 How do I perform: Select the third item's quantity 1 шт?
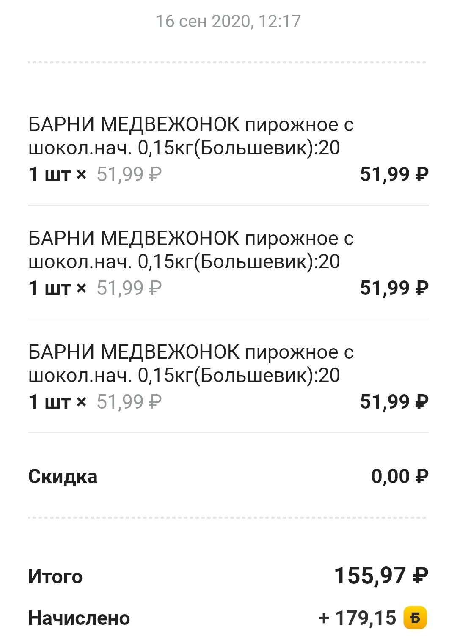pyautogui.click(x=49, y=402)
